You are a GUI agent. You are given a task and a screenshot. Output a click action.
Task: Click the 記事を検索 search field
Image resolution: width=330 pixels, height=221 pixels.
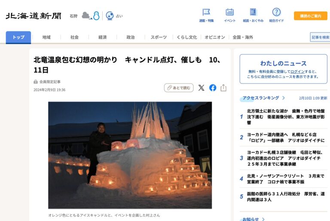pos(320,37)
